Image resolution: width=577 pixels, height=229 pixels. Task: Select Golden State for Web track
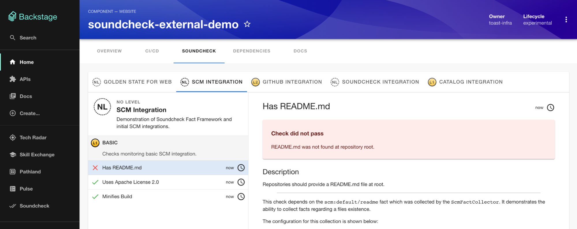click(132, 82)
